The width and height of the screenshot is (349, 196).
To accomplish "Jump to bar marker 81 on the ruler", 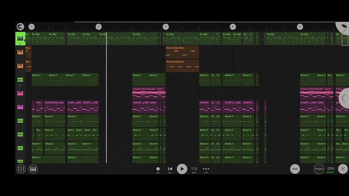I will coord(300,27).
